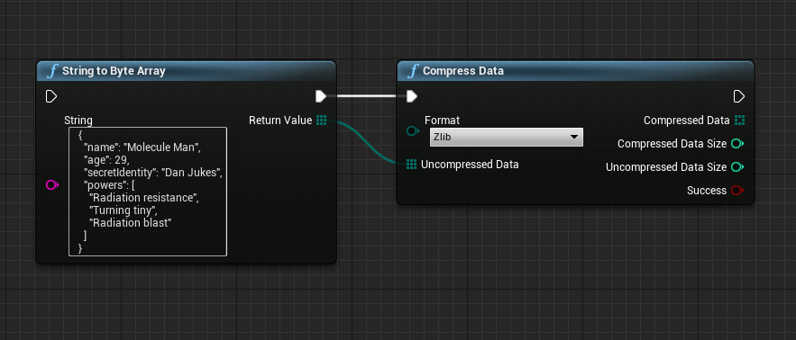Image resolution: width=796 pixels, height=340 pixels.
Task: Click Compress Data input execution pin
Action: (412, 96)
